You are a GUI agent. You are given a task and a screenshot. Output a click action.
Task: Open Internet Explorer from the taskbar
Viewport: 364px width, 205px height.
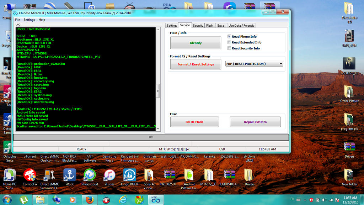123,200
